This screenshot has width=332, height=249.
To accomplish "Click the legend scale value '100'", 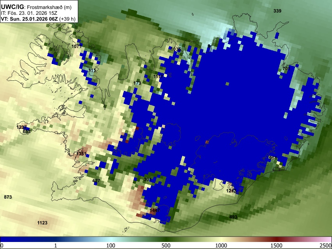I will click(111, 245).
